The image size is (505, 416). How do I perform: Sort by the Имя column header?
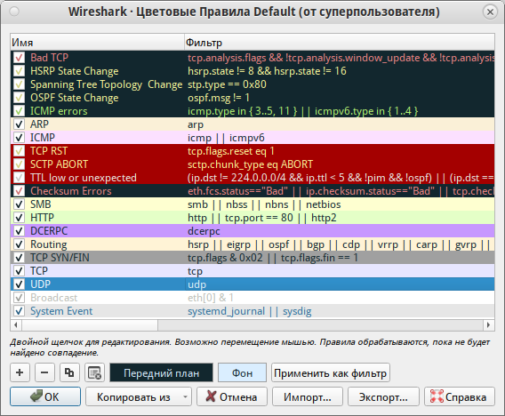97,42
